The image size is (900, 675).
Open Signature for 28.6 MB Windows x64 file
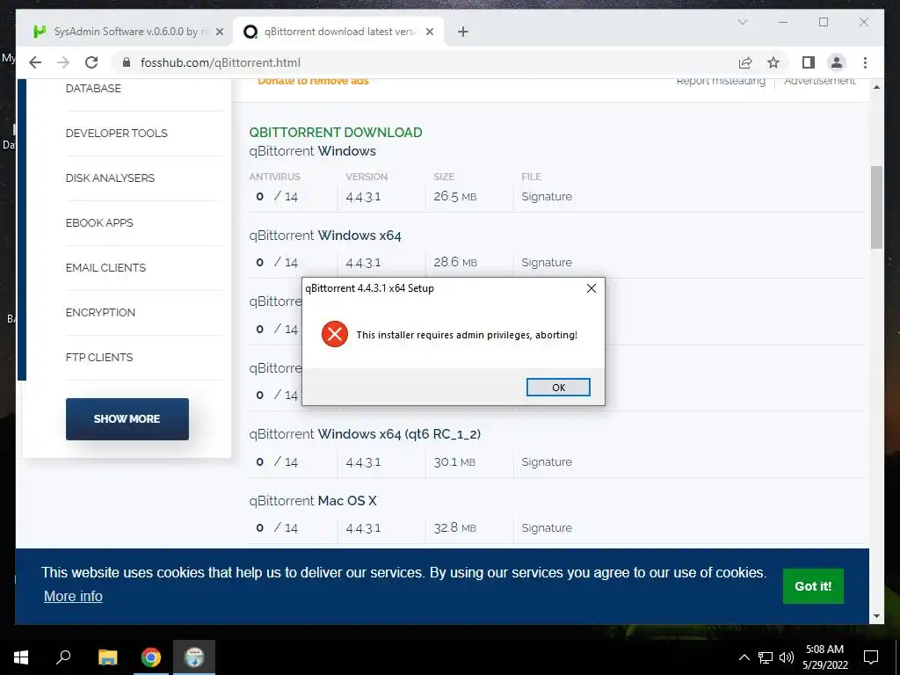click(x=547, y=262)
